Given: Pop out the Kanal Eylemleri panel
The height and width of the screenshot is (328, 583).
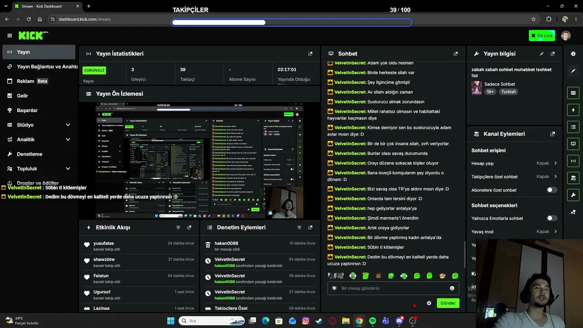Looking at the screenshot, I should point(552,134).
